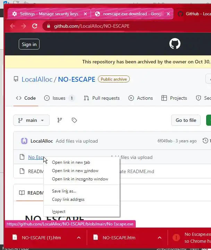This screenshot has width=211, height=250.
Task: Choose Open link in incognito window
Action: pyautogui.click(x=82, y=179)
